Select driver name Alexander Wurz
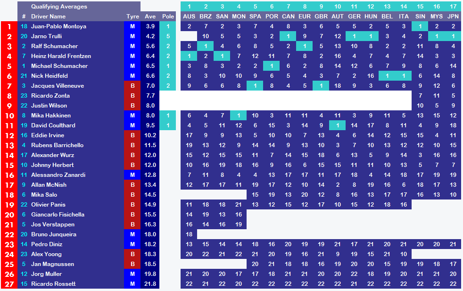 click(52, 155)
